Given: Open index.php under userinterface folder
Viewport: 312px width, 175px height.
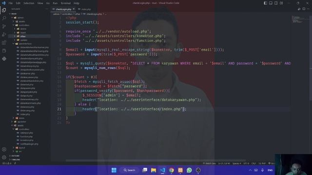Looking at the screenshot, I should tap(30, 114).
